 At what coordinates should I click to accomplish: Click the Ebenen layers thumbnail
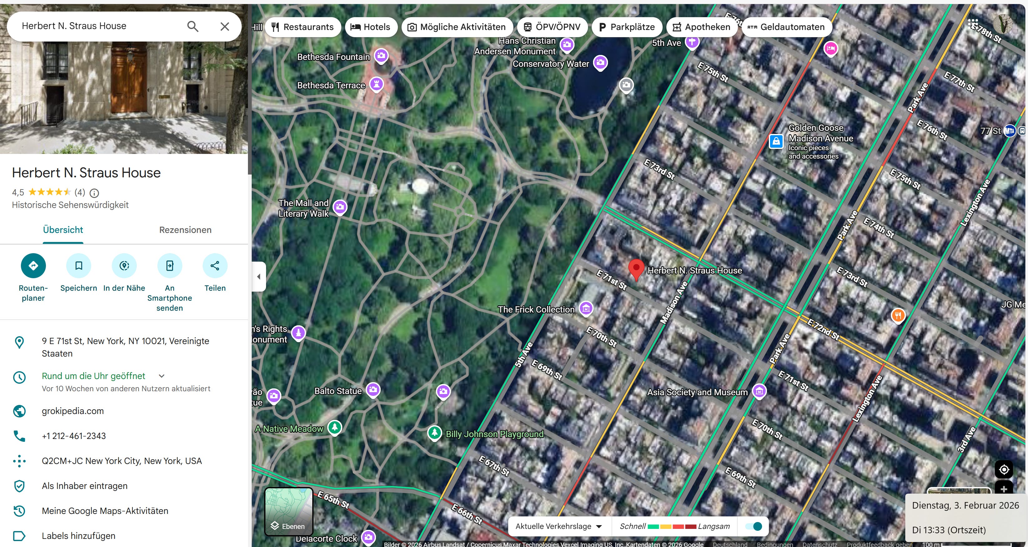click(289, 511)
